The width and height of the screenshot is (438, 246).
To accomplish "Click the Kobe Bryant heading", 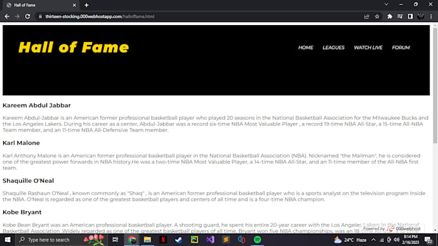I will pos(22,213).
